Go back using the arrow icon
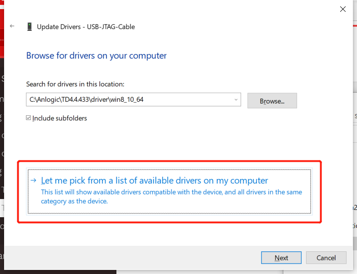357x274 pixels. 12,26
